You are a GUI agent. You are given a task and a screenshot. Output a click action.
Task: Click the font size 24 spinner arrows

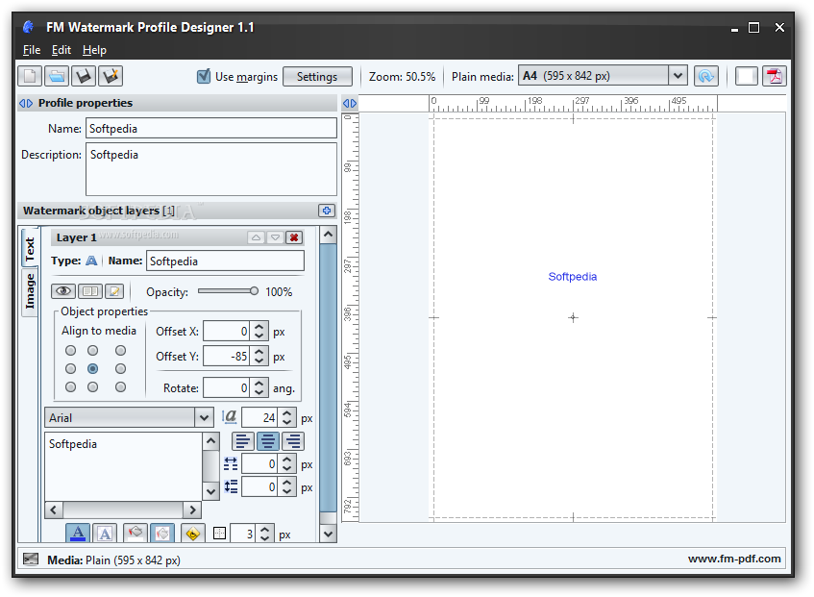[287, 418]
